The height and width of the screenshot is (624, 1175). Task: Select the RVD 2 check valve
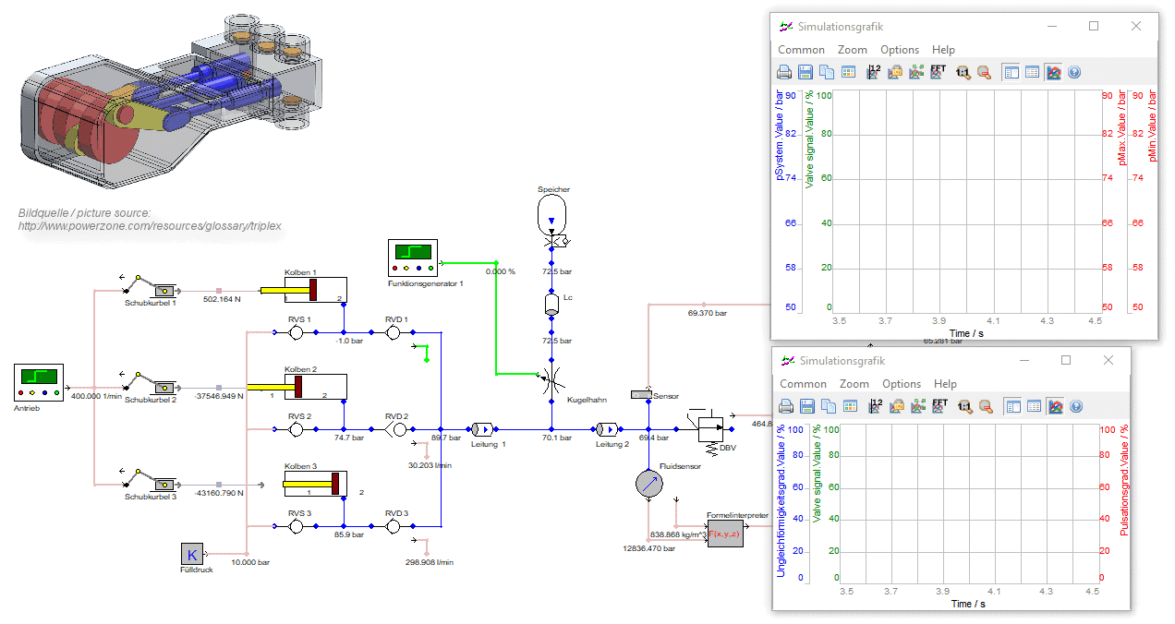[394, 429]
